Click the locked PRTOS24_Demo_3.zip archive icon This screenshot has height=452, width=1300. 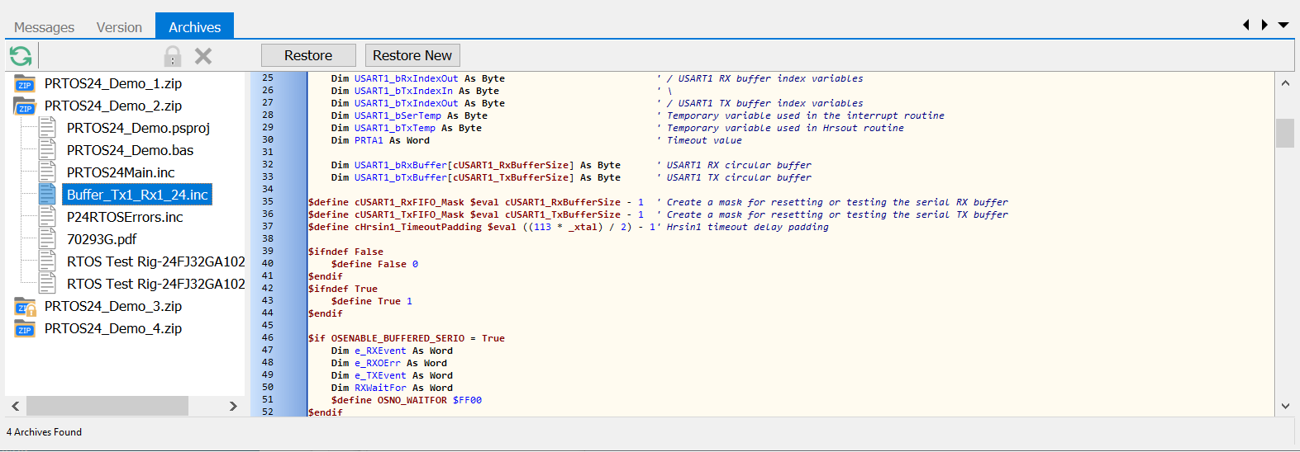tap(25, 307)
